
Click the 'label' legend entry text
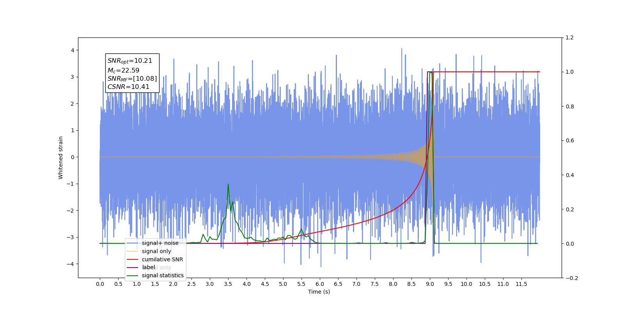(x=149, y=267)
